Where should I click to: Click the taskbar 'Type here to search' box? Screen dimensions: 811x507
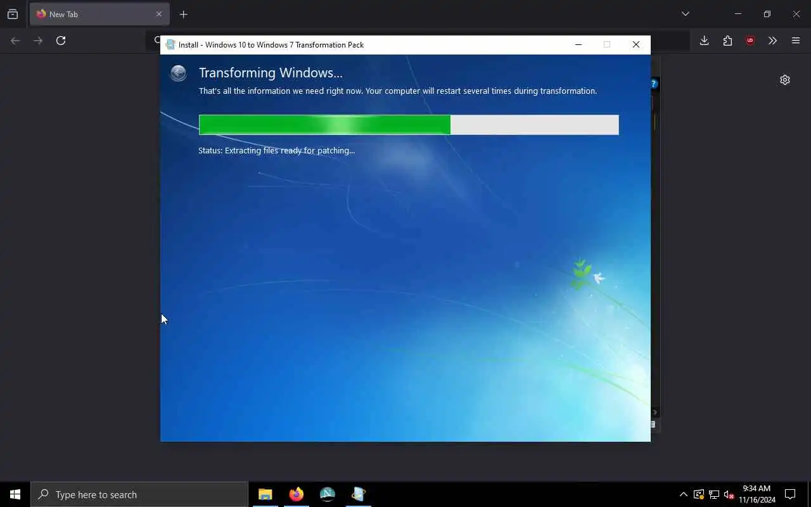point(139,494)
